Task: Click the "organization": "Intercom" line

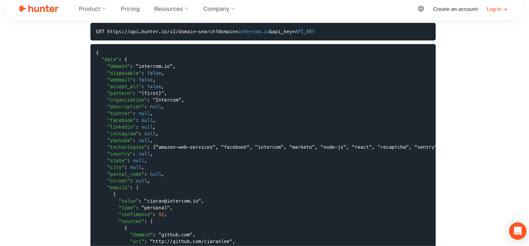Action: 145,100
